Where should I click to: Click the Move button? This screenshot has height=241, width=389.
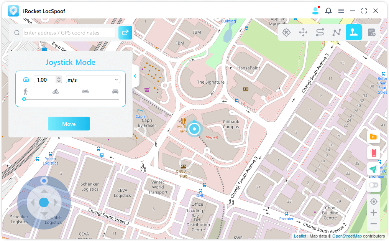(x=69, y=124)
